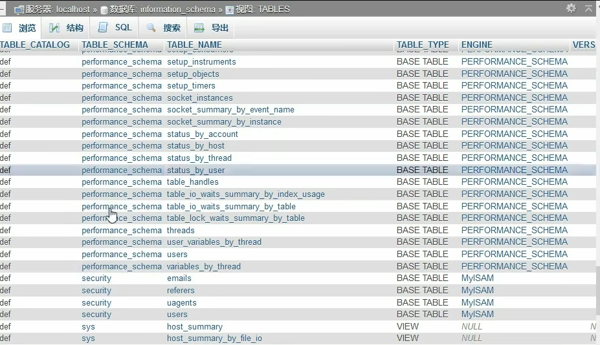Click the vertical scrollbar thumb on right edge

pyautogui.click(x=597, y=291)
